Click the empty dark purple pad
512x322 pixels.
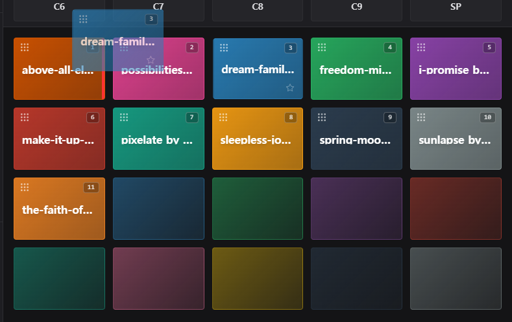[356, 209]
